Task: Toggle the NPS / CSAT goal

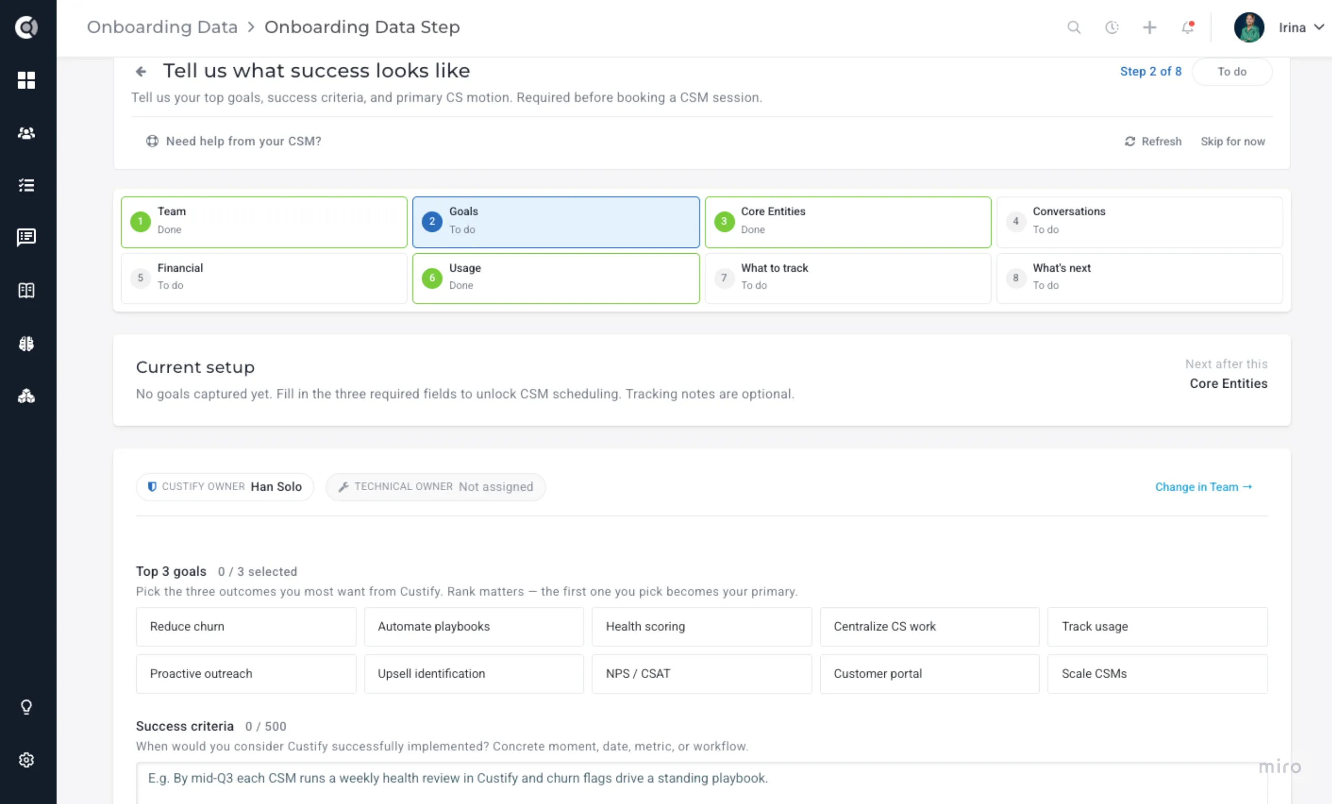Action: [x=702, y=674]
